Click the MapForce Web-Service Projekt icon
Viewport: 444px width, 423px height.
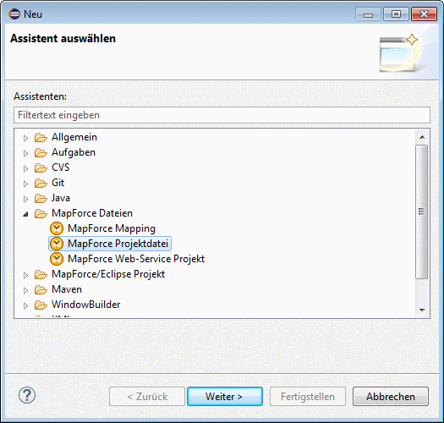coord(57,259)
